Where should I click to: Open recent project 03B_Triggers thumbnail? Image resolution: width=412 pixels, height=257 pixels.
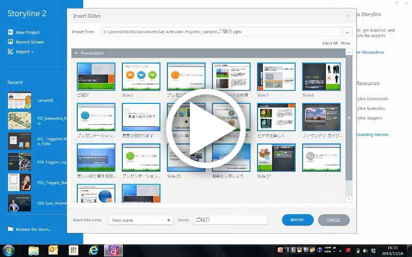[x=19, y=162]
